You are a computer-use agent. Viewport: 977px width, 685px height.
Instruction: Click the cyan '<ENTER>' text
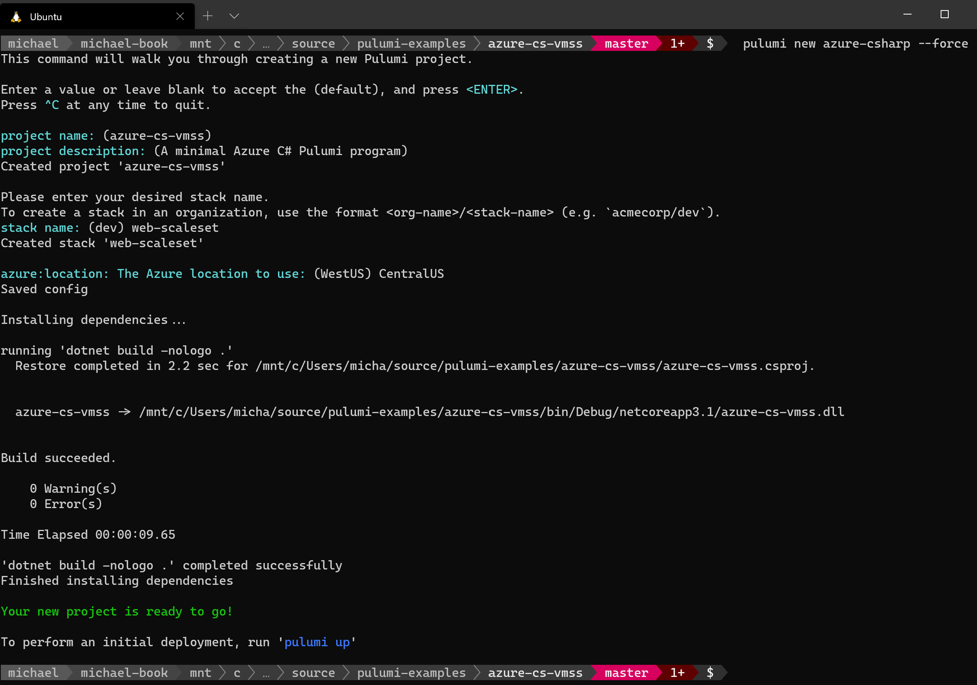[x=491, y=90]
